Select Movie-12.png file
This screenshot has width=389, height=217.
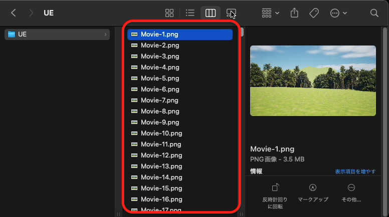pyautogui.click(x=180, y=155)
